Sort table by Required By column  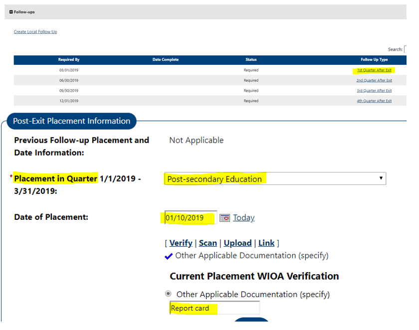tap(68, 60)
